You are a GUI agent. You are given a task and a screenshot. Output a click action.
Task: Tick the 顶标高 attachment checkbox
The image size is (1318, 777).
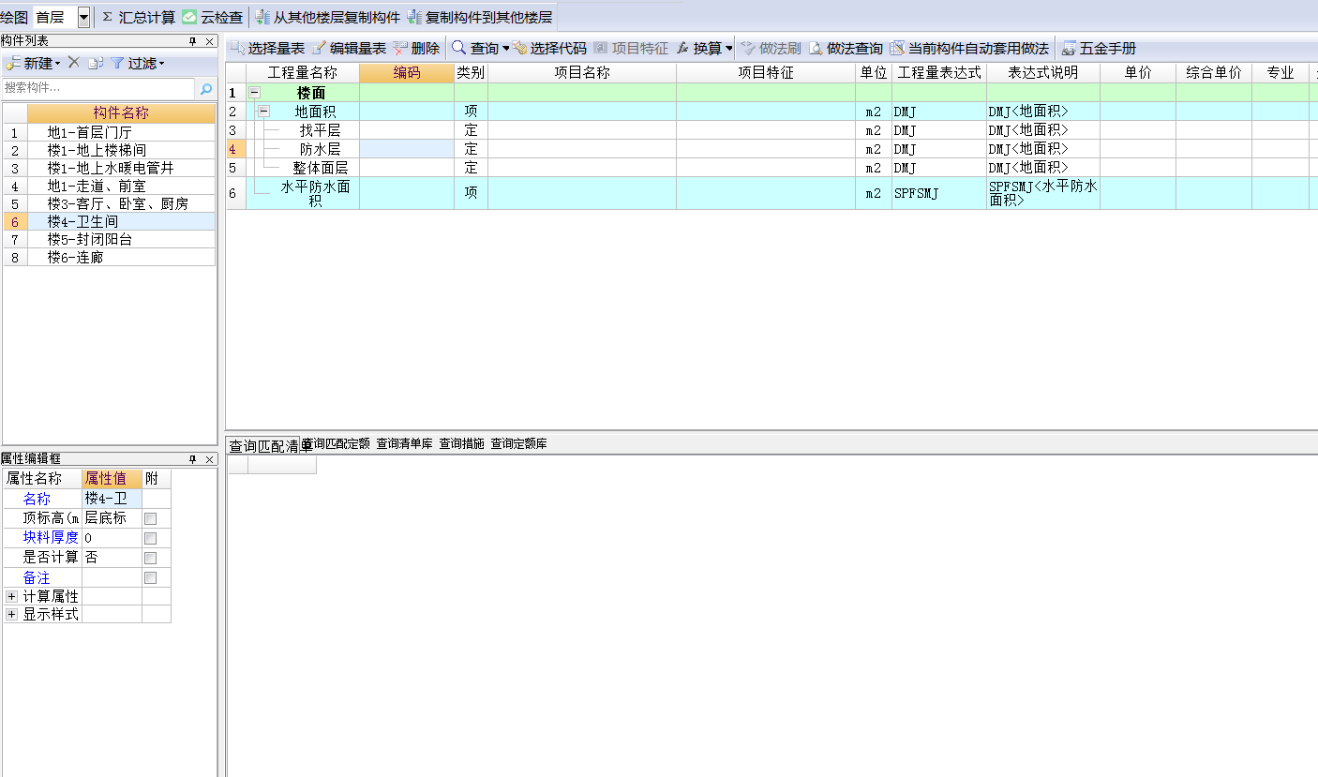[150, 518]
